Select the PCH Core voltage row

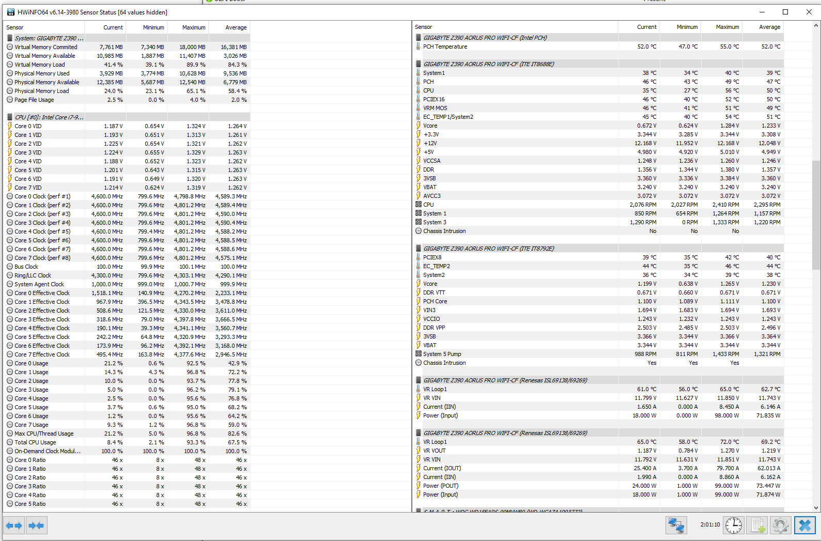(x=598, y=301)
